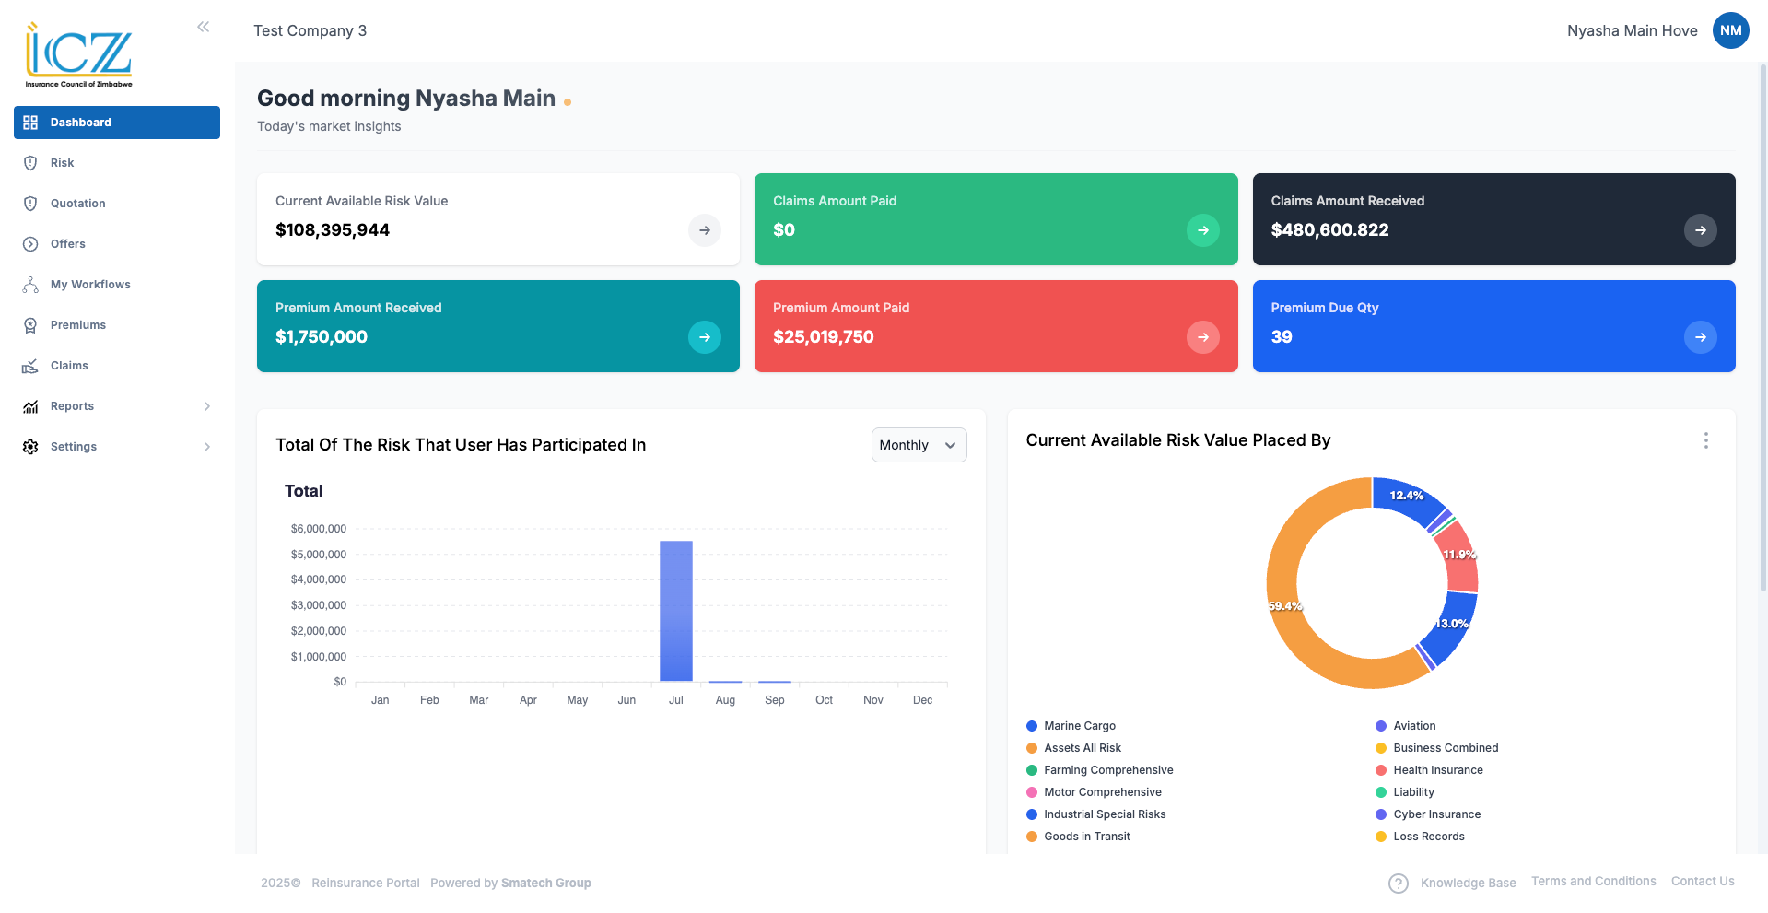Click the NM user avatar
Screen dimensions: 1768x913
pos(1730,30)
